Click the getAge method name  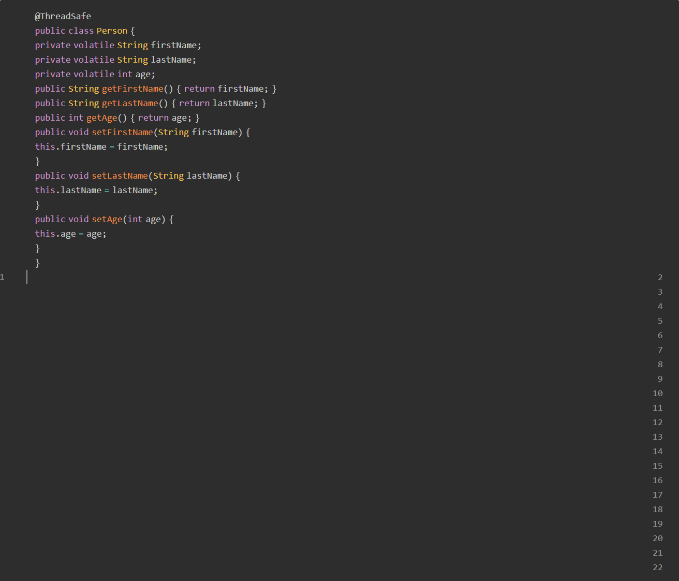pyautogui.click(x=101, y=118)
